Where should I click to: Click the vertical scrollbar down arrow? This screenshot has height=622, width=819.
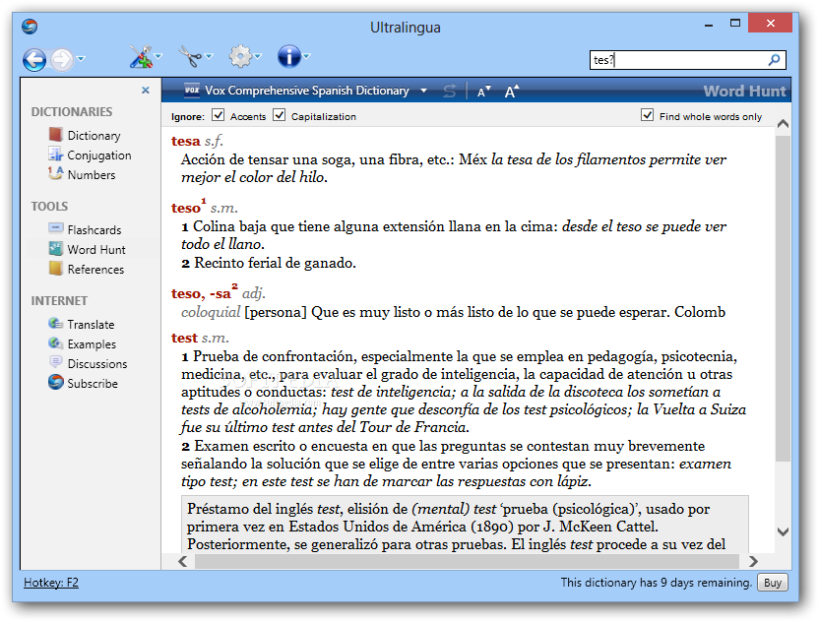click(x=783, y=531)
